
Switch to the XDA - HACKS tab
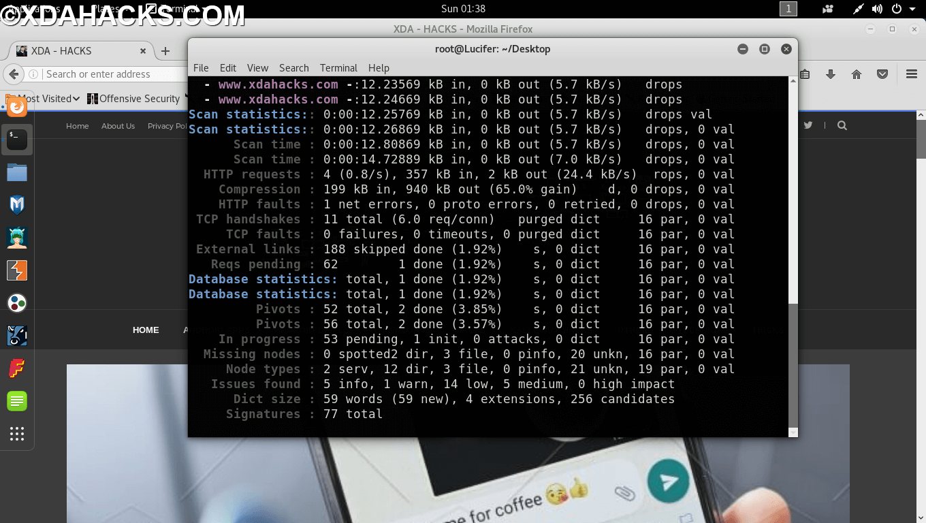click(75, 50)
